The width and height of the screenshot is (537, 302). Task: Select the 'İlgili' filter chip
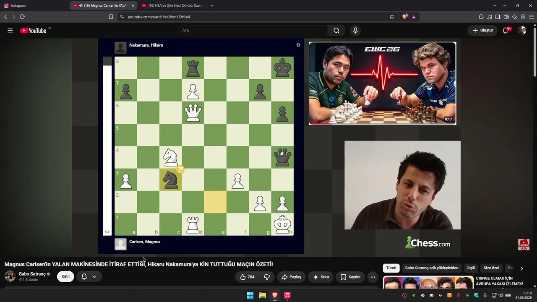coord(471,268)
